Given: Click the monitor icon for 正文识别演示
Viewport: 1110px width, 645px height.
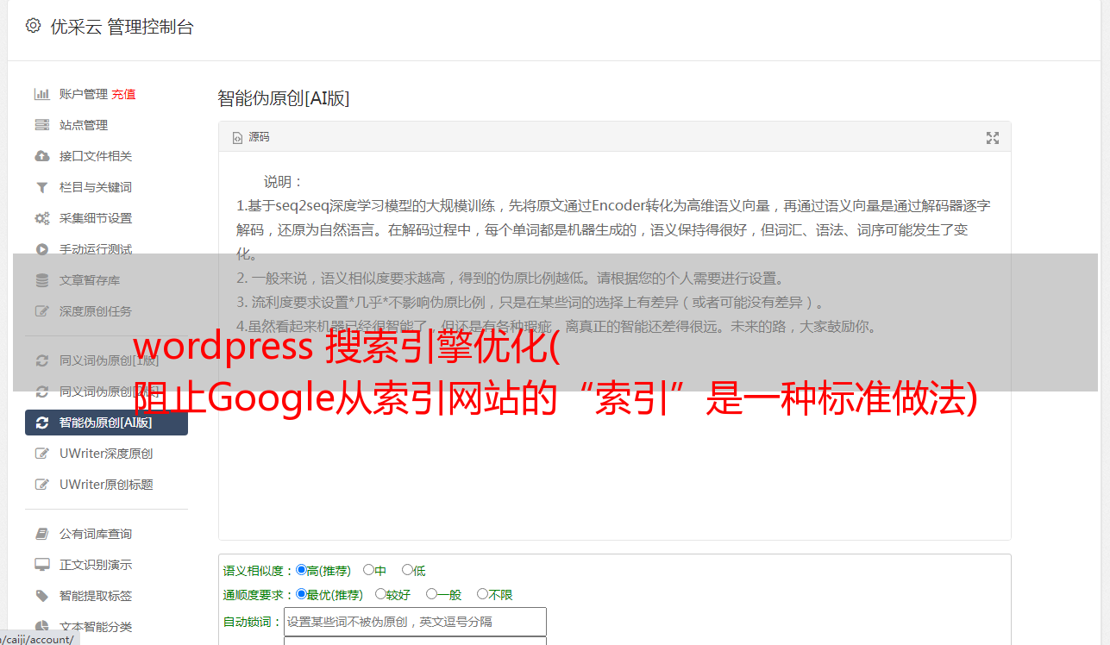Looking at the screenshot, I should pos(41,565).
